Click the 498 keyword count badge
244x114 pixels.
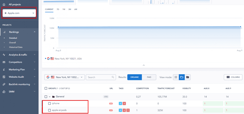pos(106,97)
